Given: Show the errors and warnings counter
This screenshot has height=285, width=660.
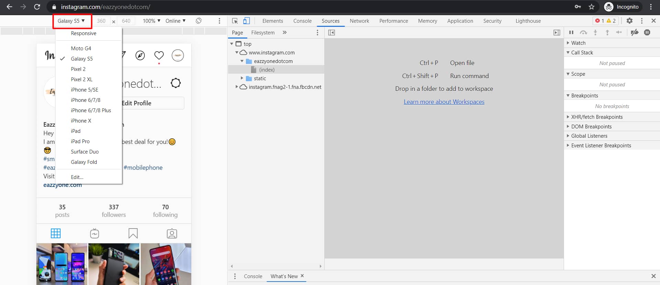Looking at the screenshot, I should click(x=606, y=21).
